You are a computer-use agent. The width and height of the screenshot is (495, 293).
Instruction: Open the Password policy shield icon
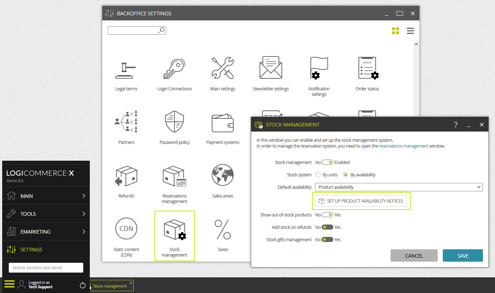coord(174,122)
